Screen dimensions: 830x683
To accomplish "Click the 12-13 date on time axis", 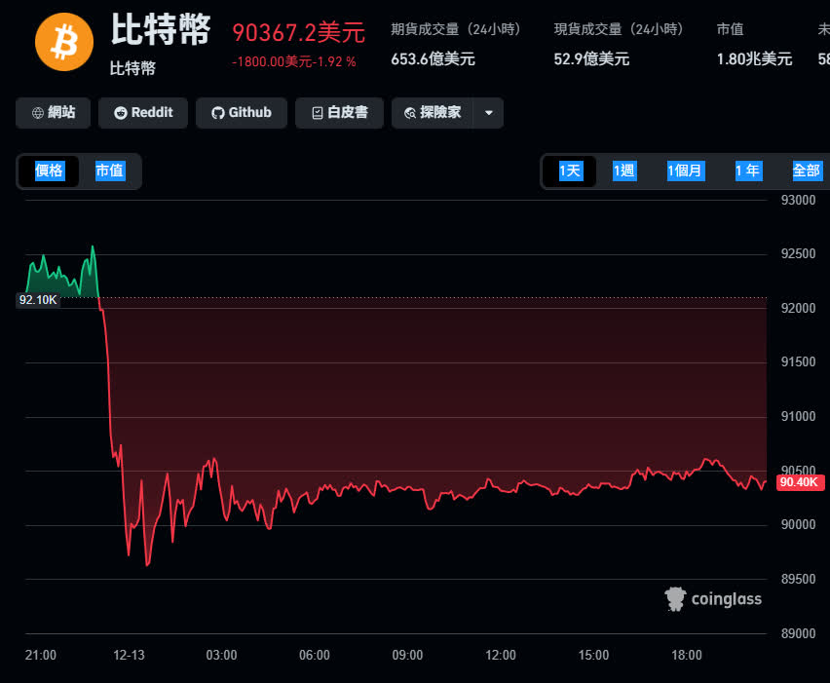I will tap(129, 656).
